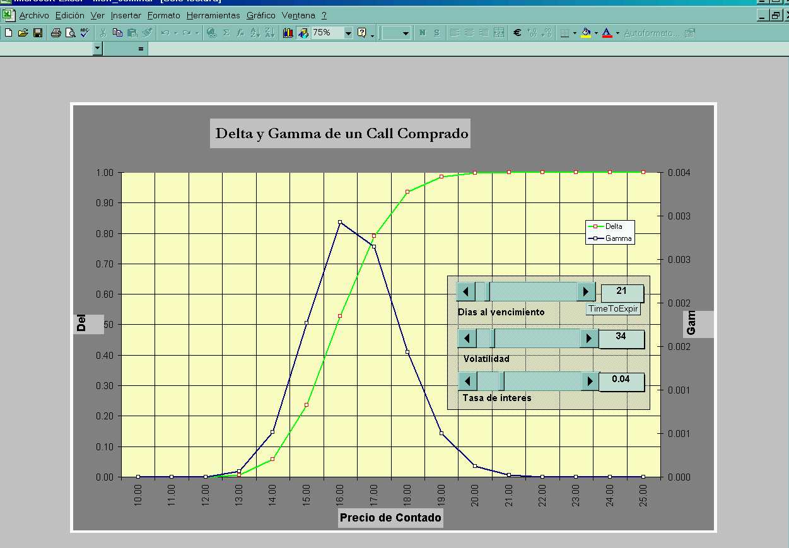
Task: Sort ascending with the A-Z icon
Action: click(x=255, y=33)
